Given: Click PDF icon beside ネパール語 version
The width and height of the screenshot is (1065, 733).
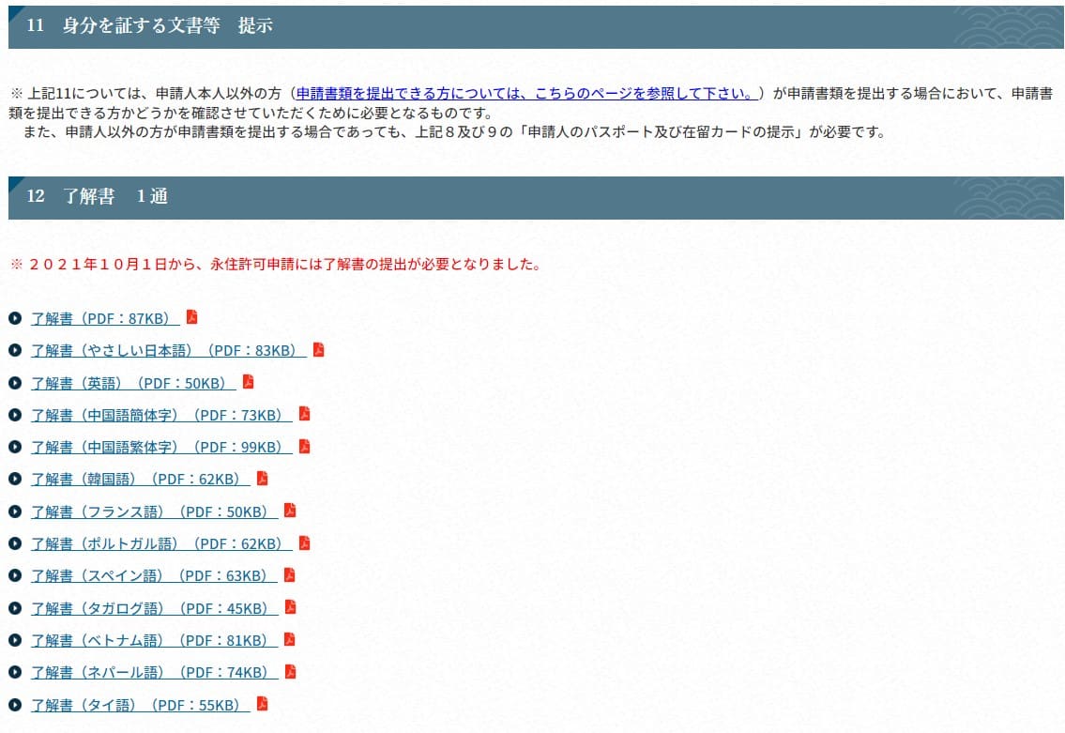Looking at the screenshot, I should tap(290, 671).
